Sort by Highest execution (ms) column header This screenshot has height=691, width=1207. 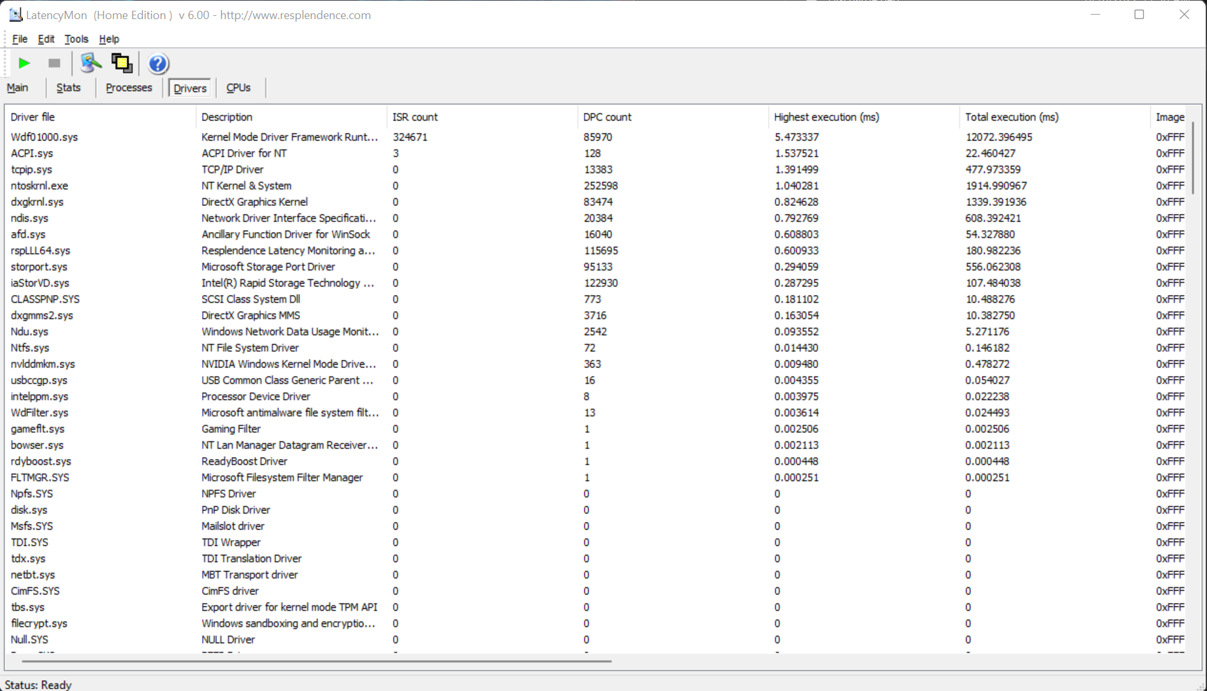[x=863, y=117]
